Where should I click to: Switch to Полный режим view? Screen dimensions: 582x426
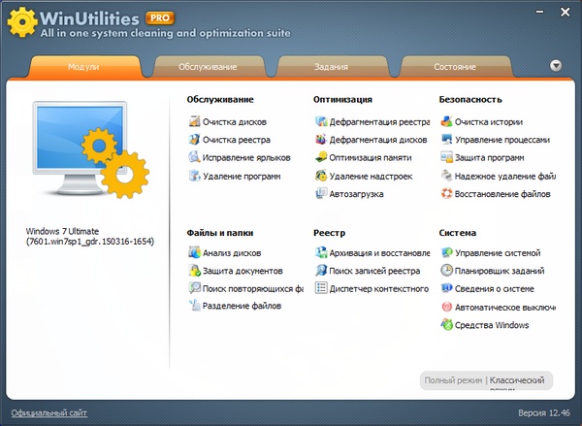pos(452,381)
